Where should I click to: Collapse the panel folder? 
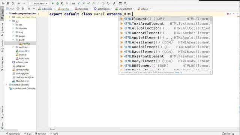pyautogui.click(x=13, y=40)
